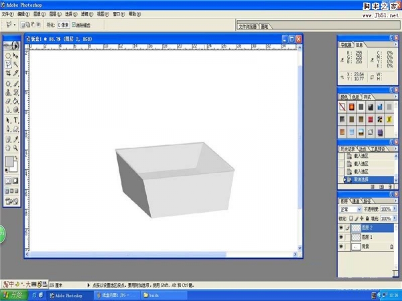Open the 图像 (Image) menu
402x301 pixels.
coord(40,14)
